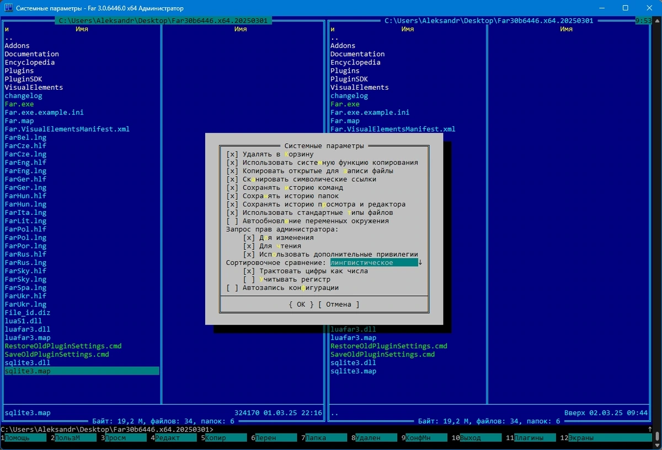The width and height of the screenshot is (662, 450).
Task: Click F3 'Просм' in the key bar
Action: point(124,438)
